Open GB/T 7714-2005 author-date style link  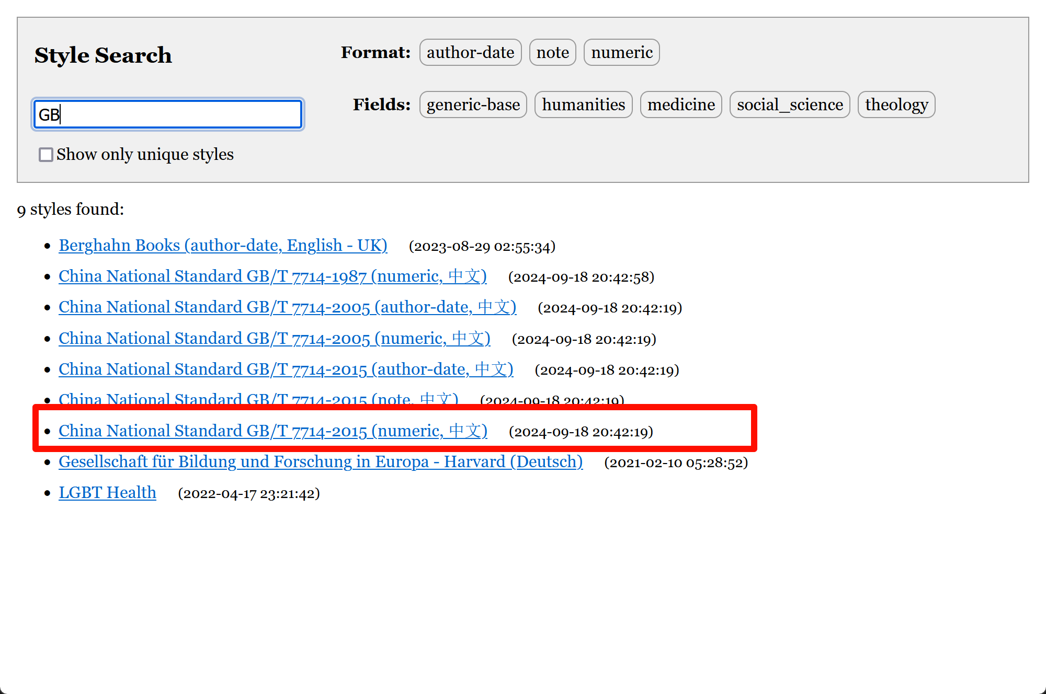coord(287,307)
